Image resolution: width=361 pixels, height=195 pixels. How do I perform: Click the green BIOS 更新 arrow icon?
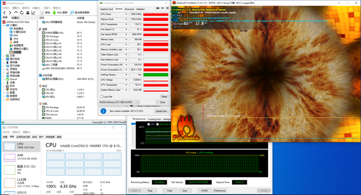54,13
